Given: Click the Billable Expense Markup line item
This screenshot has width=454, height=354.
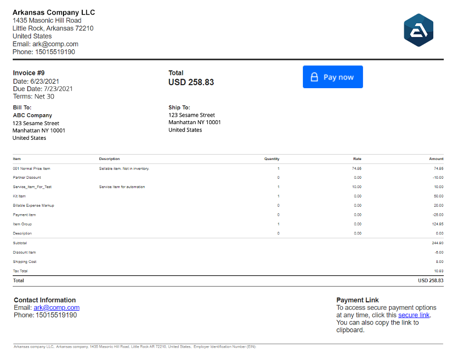Looking at the screenshot, I should click(33, 206).
